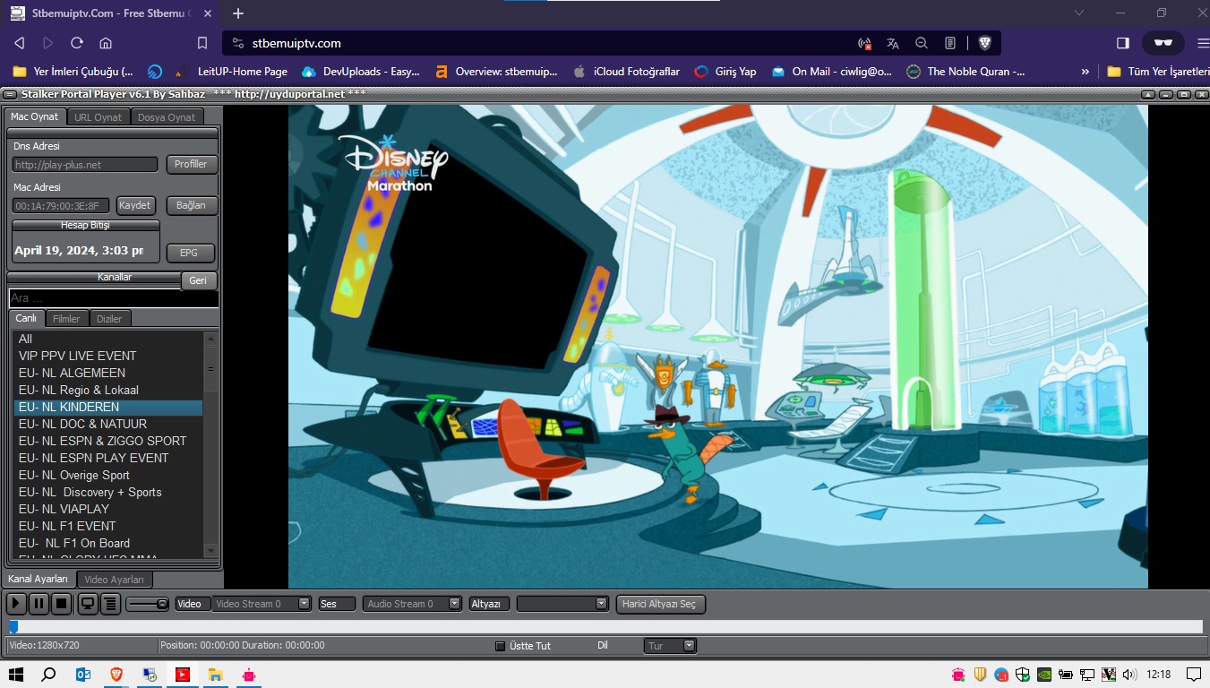Click the volume slider knob
The height and width of the screenshot is (688, 1210).
pyautogui.click(x=162, y=604)
